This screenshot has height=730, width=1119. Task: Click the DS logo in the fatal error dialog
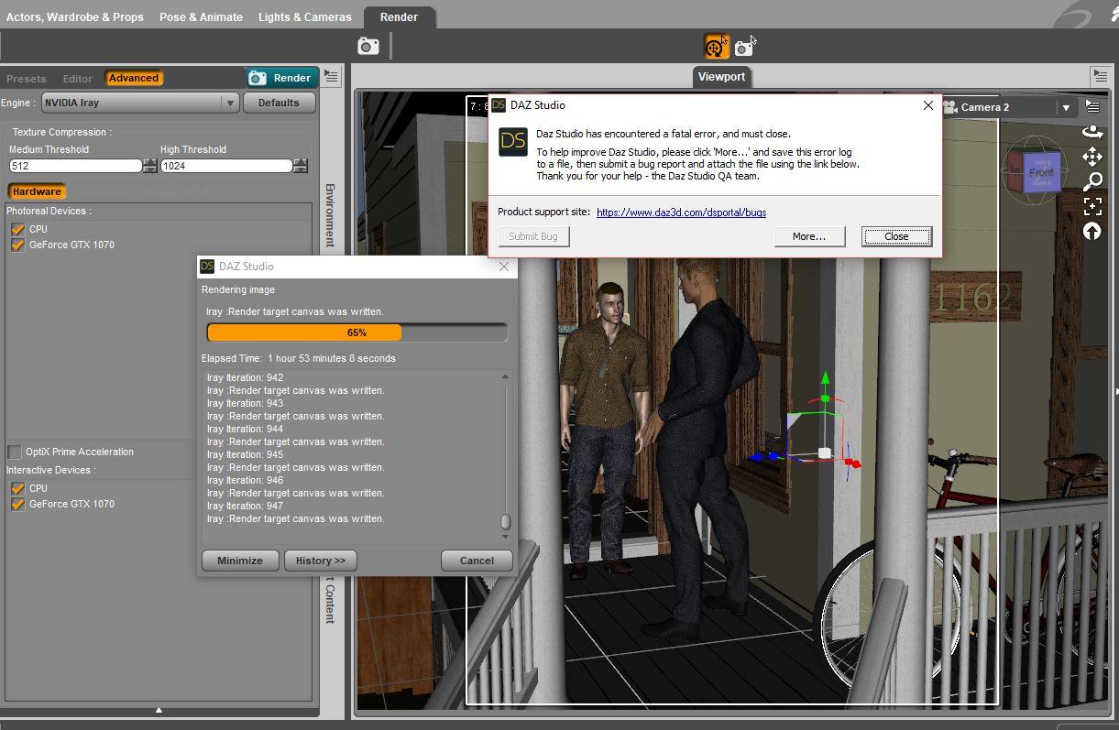pos(513,142)
